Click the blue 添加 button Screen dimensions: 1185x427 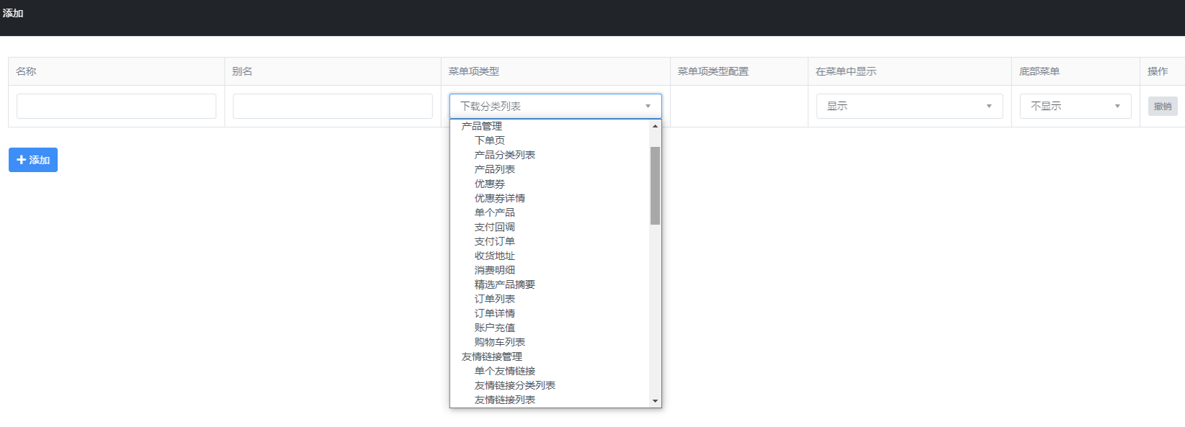[x=33, y=160]
